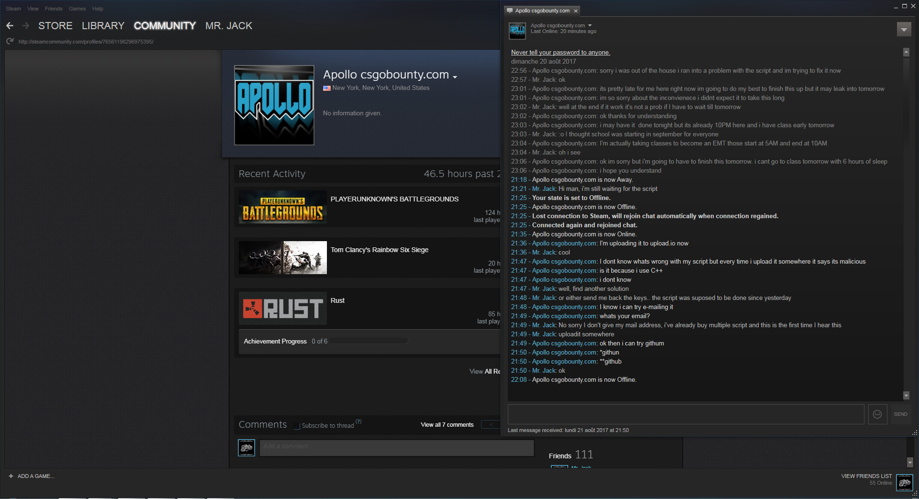The height and width of the screenshot is (499, 919).
Task: Click the speech bubble icon on the chat tab
Action: (510, 11)
